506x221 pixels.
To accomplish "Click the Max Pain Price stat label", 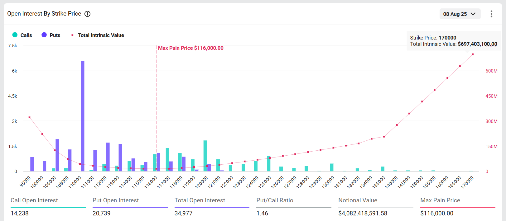I will coord(440,200).
